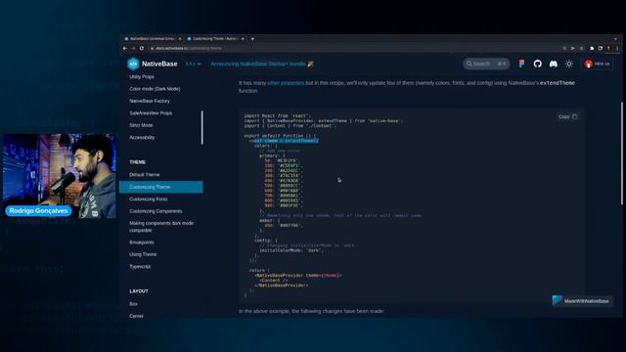This screenshot has width=626, height=352.
Task: Open the NativeBase Startup+ bundle announcement link
Action: [x=262, y=64]
